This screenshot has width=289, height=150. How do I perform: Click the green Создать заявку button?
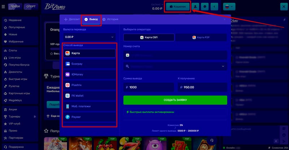[175, 100]
